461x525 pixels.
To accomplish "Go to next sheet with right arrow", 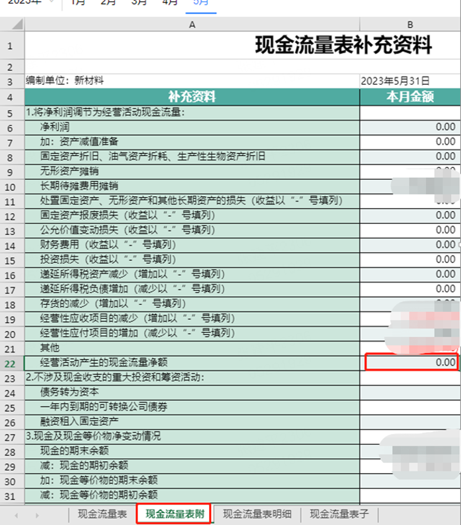I will tap(37, 515).
